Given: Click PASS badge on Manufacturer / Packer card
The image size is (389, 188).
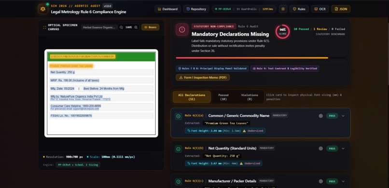Looking at the screenshot, I should (x=332, y=181).
